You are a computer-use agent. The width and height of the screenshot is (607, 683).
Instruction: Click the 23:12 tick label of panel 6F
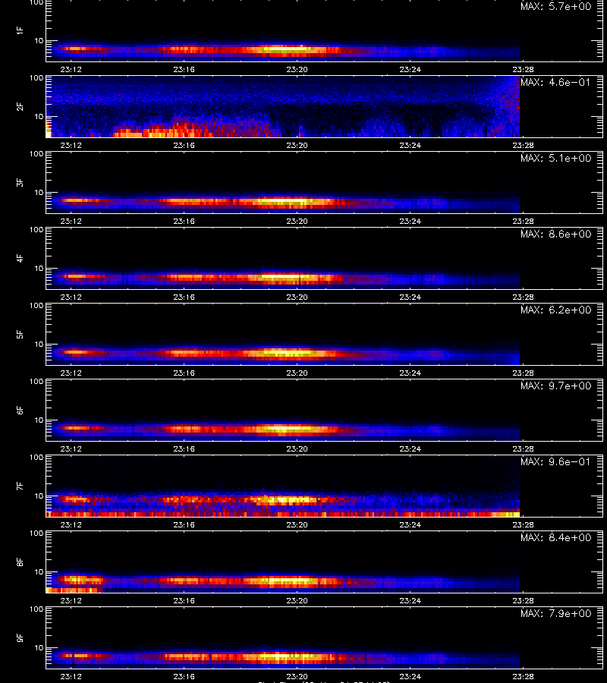[71, 449]
